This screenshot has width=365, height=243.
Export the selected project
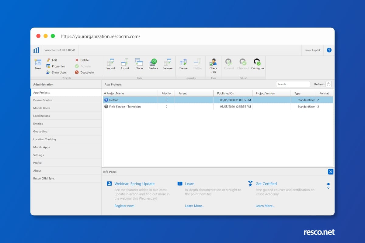click(125, 64)
